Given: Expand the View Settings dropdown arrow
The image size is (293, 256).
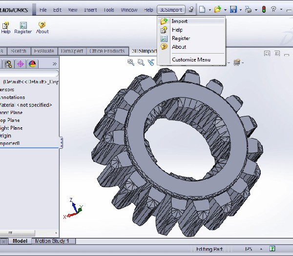Looking at the screenshot, I should coord(243,63).
